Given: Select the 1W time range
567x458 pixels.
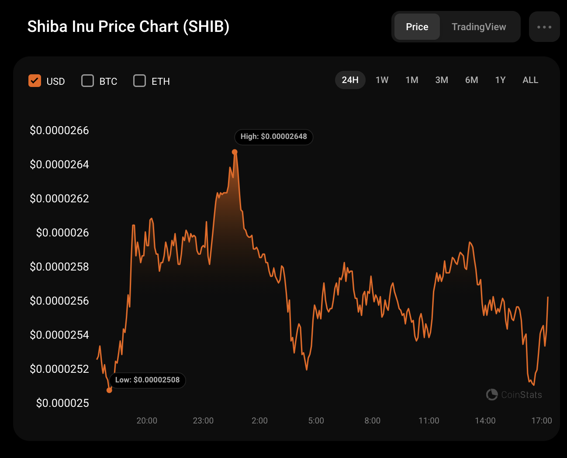Looking at the screenshot, I should point(382,80).
